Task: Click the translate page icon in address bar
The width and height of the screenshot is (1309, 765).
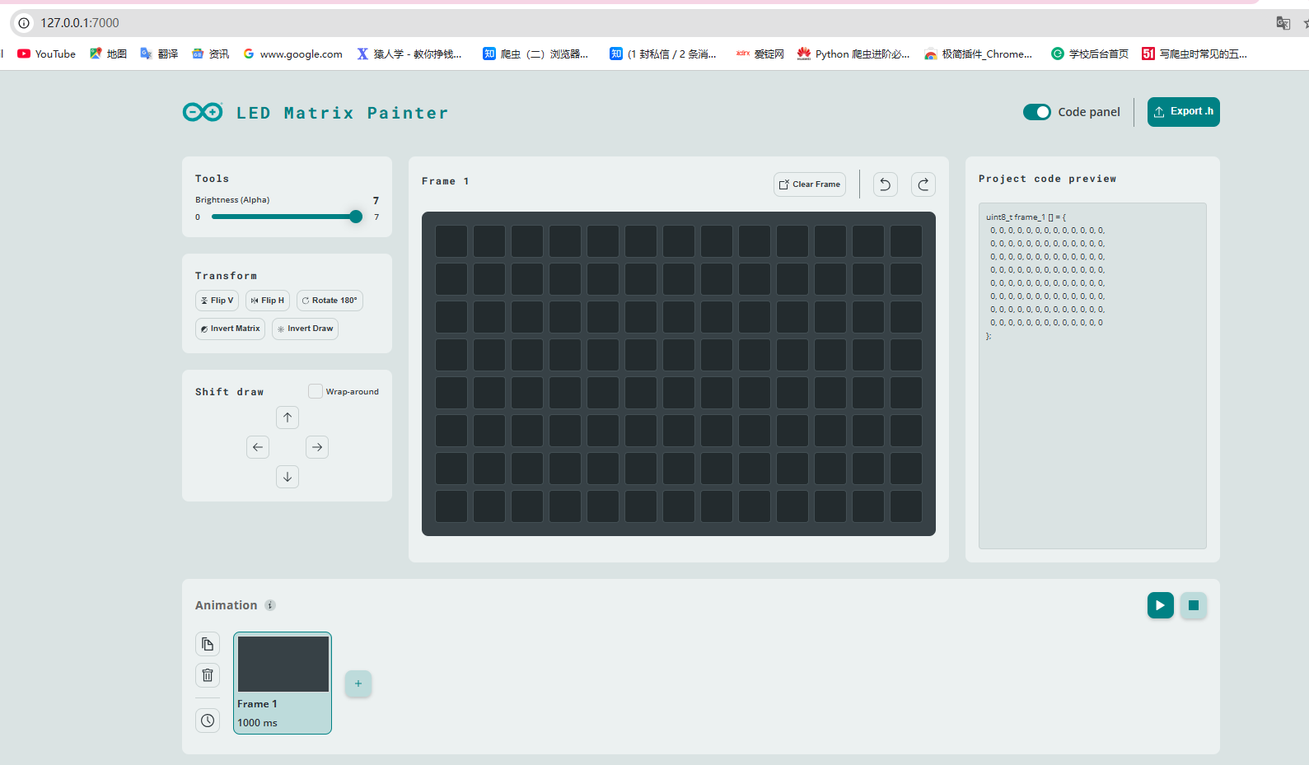Action: (1283, 23)
